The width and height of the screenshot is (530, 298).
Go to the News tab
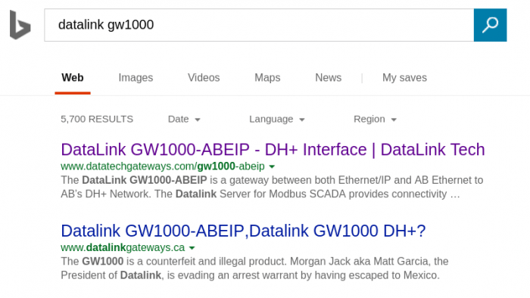328,78
